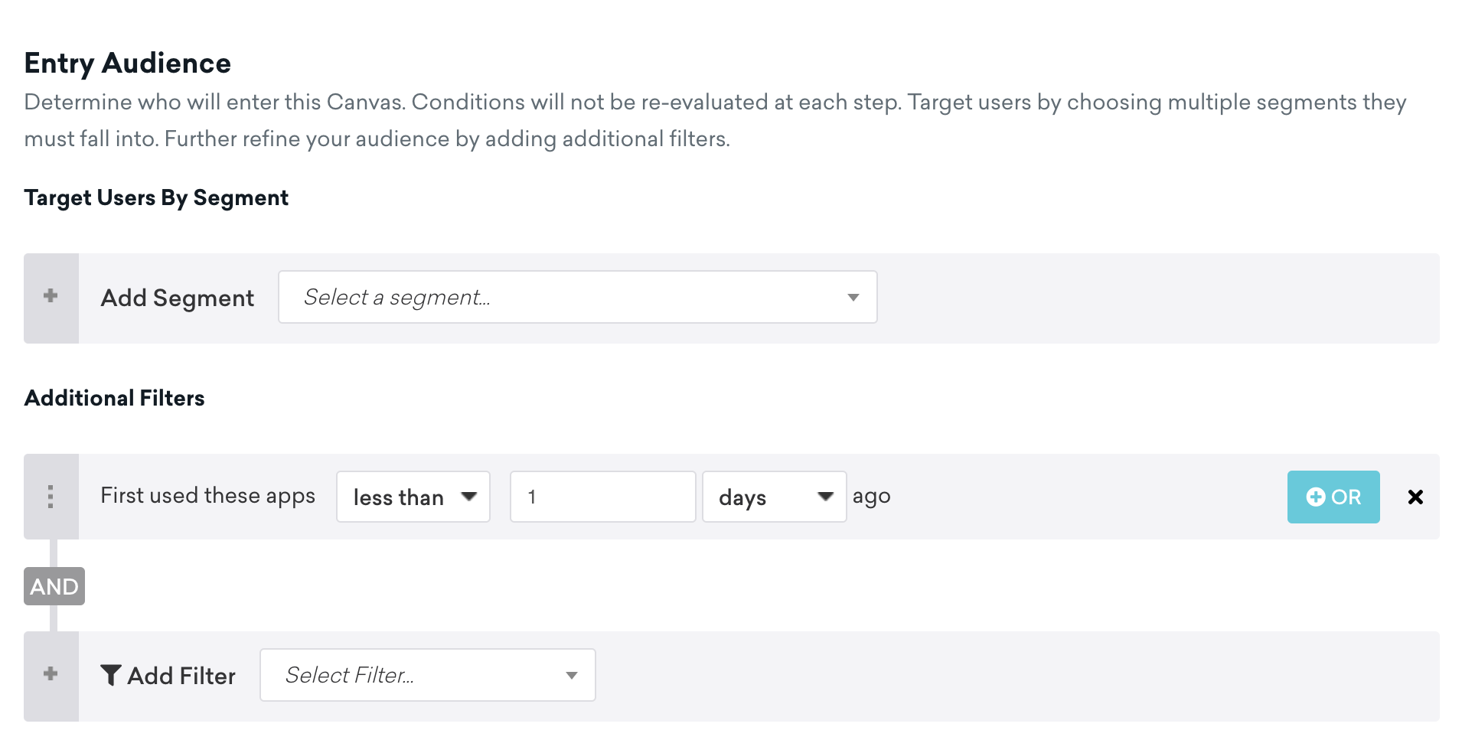Image resolution: width=1462 pixels, height=753 pixels.
Task: Click the drag handle on First used these apps filter
Action: (x=51, y=497)
